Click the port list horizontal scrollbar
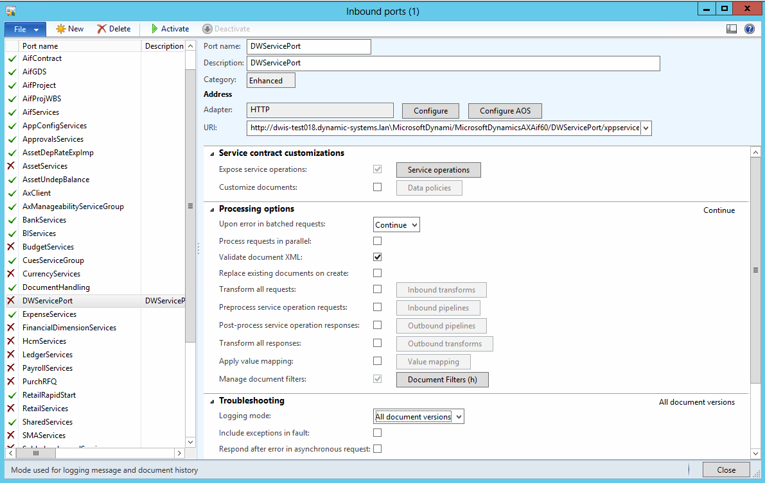 [96, 453]
